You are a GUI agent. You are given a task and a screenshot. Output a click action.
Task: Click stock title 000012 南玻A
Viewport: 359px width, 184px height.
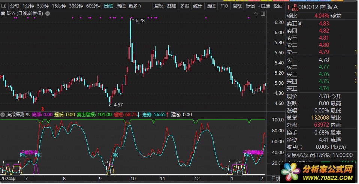318,7
